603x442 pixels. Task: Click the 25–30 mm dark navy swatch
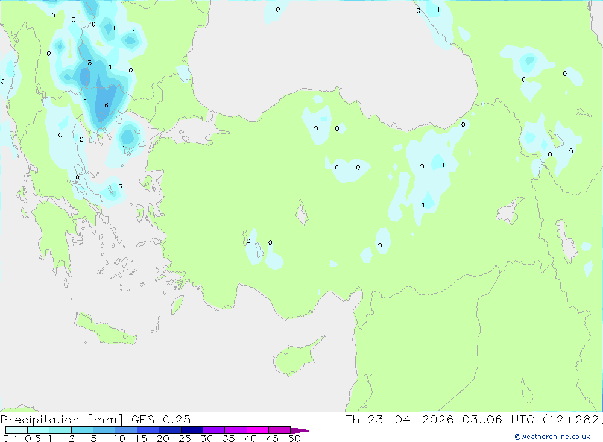192,430
